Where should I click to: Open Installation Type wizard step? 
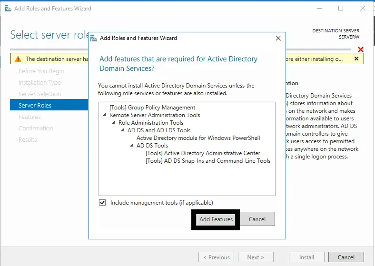tap(39, 82)
